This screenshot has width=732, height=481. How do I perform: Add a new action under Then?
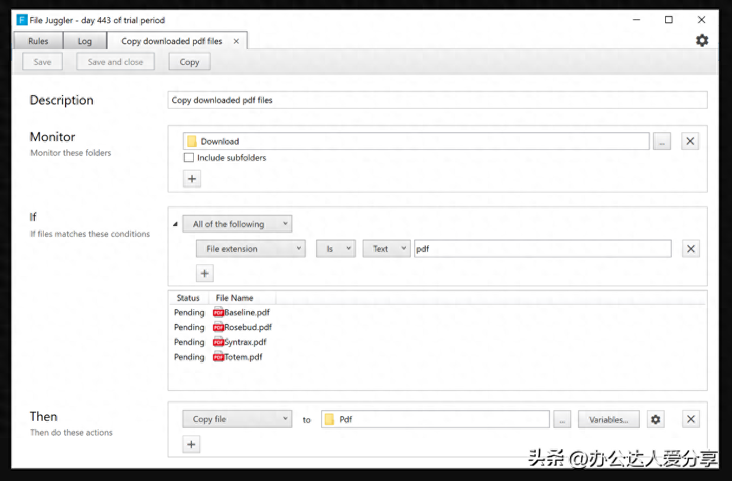point(191,444)
